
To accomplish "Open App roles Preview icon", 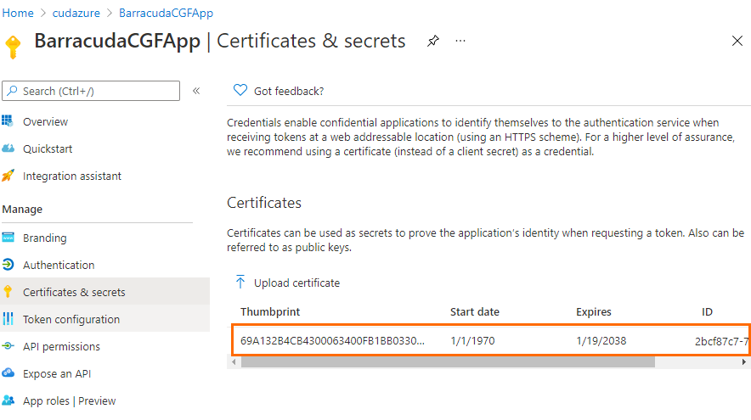I will point(8,400).
